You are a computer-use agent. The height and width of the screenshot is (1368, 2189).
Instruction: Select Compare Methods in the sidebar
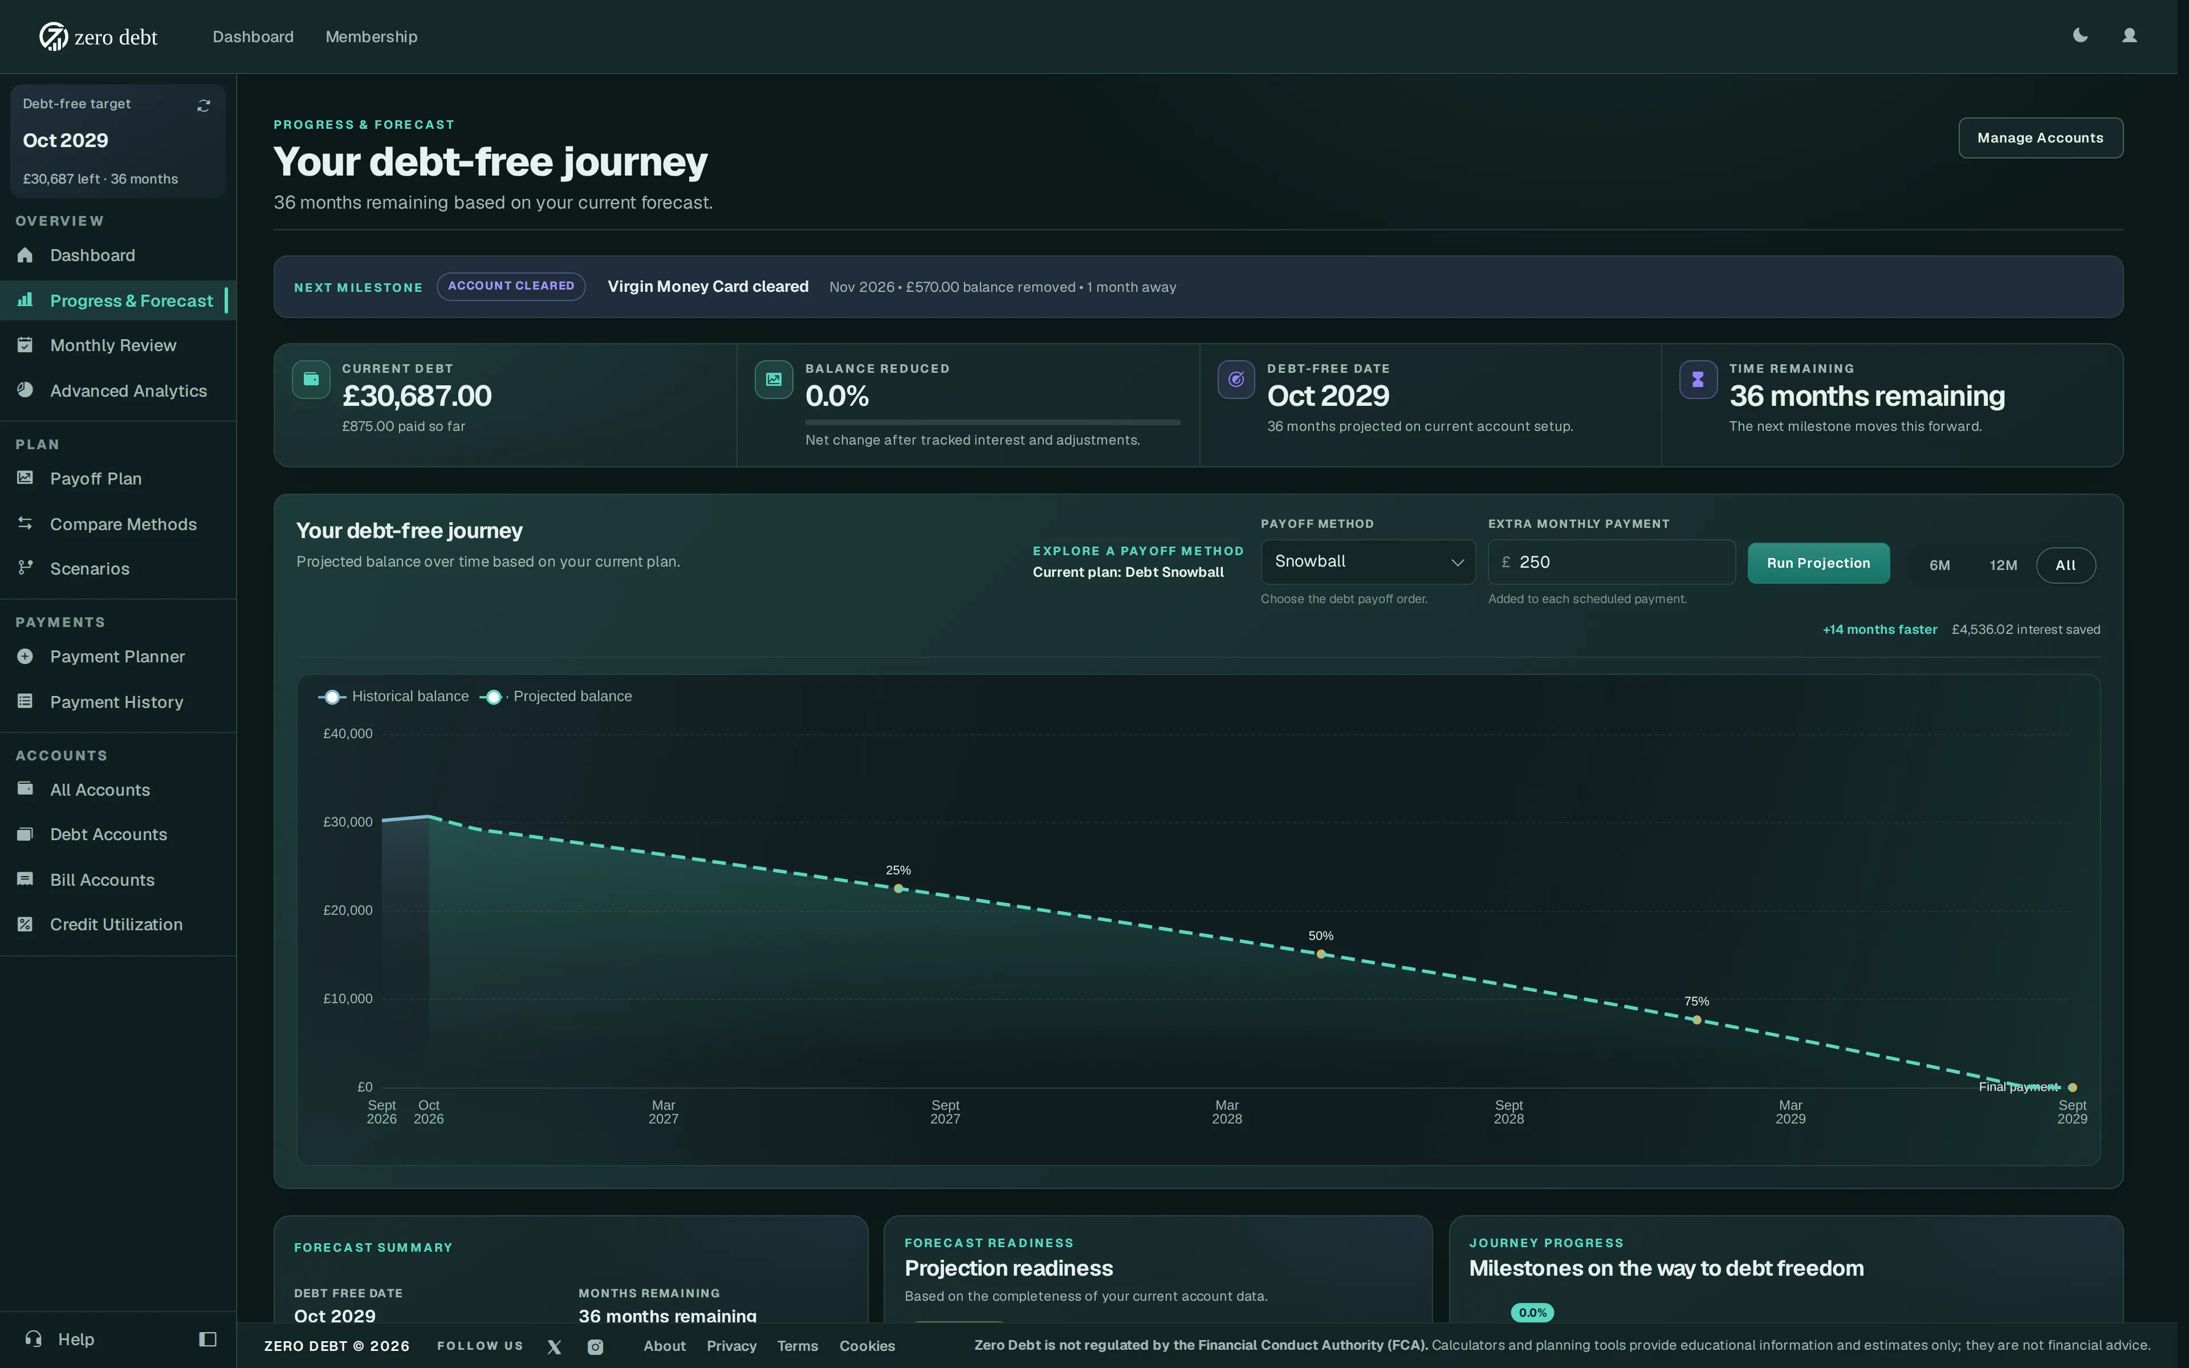117,524
